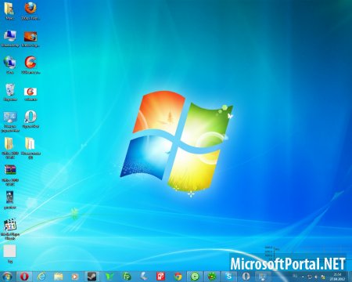The height and width of the screenshot is (282, 352).
Task: Select the Computer desktop icon
Action: [10, 38]
